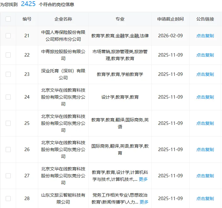Image resolution: width=222 pixels, height=208 pixels.
Task: Click 点击复制 in row 24
Action: (205, 97)
